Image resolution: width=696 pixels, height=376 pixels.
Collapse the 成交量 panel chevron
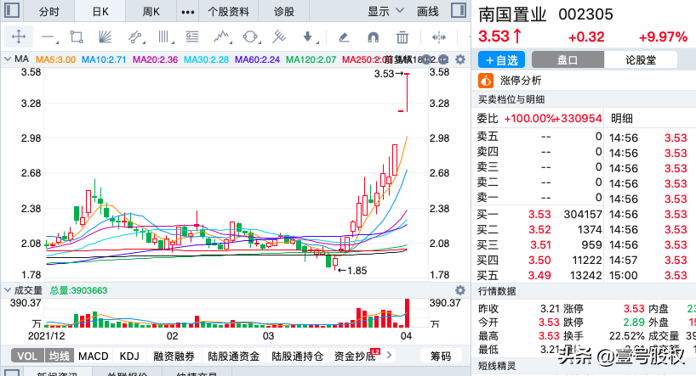pyautogui.click(x=7, y=290)
